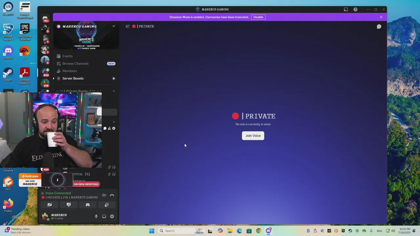420x236 pixels.
Task: Expand MAHERCO GAMING server dropdown
Action: [x=114, y=26]
